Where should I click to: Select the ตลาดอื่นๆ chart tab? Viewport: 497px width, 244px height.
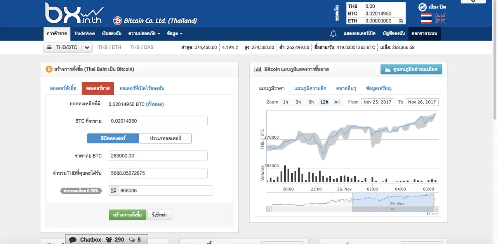[x=346, y=88]
